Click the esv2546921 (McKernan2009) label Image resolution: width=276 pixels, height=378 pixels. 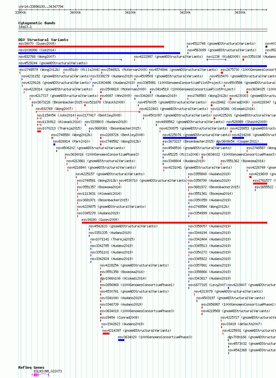pyautogui.click(x=125, y=70)
